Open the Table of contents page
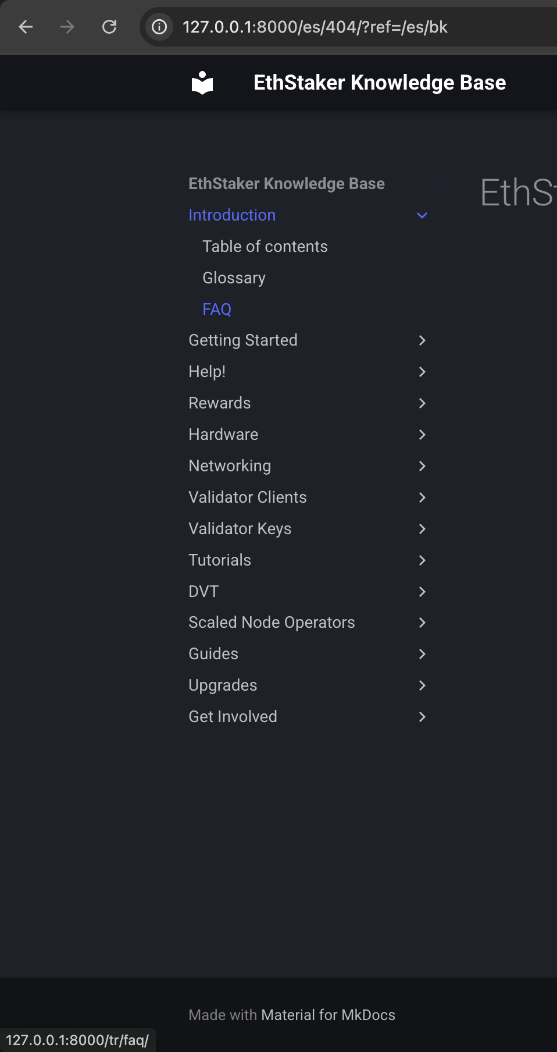 (265, 247)
